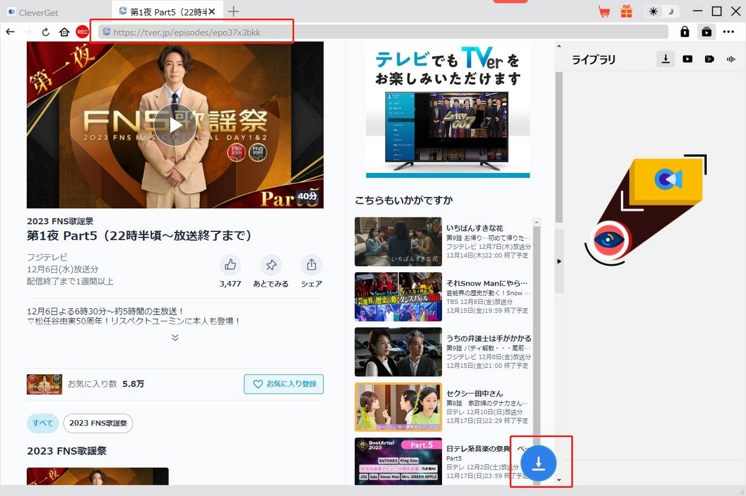Viewport: 746px width, 496px height.
Task: Show the downloading list in library
Action: (666, 59)
